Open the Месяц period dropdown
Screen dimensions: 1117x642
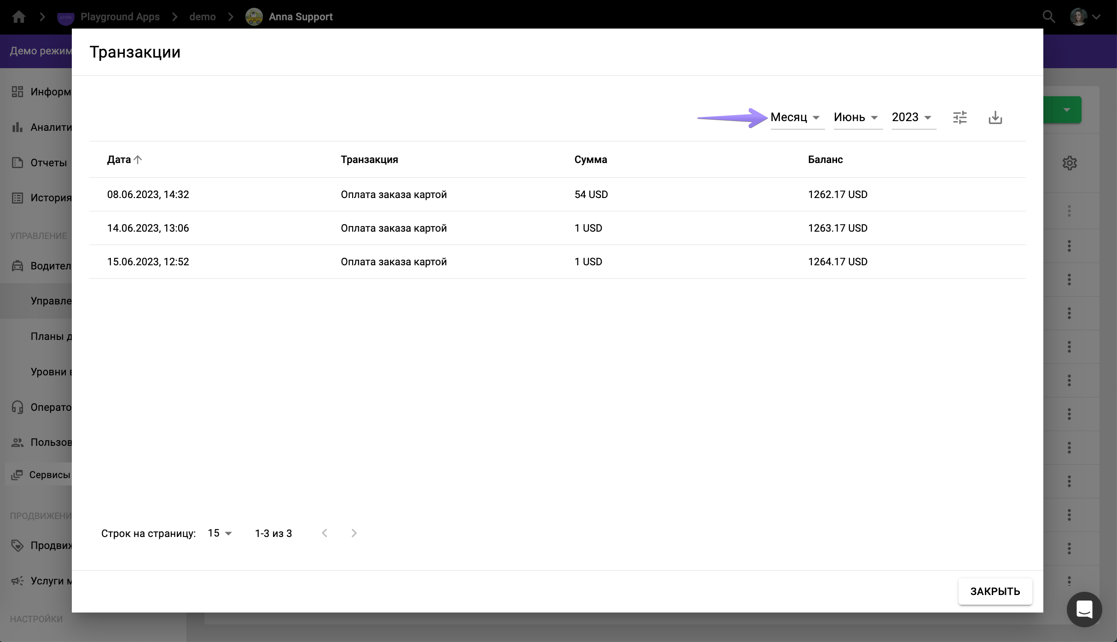click(x=797, y=117)
